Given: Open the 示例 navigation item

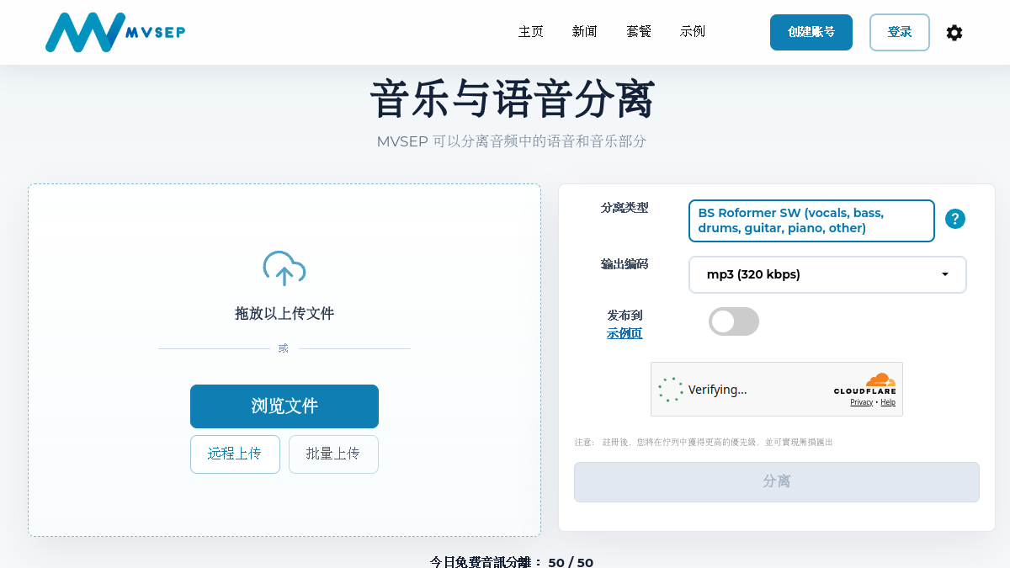Looking at the screenshot, I should (693, 32).
